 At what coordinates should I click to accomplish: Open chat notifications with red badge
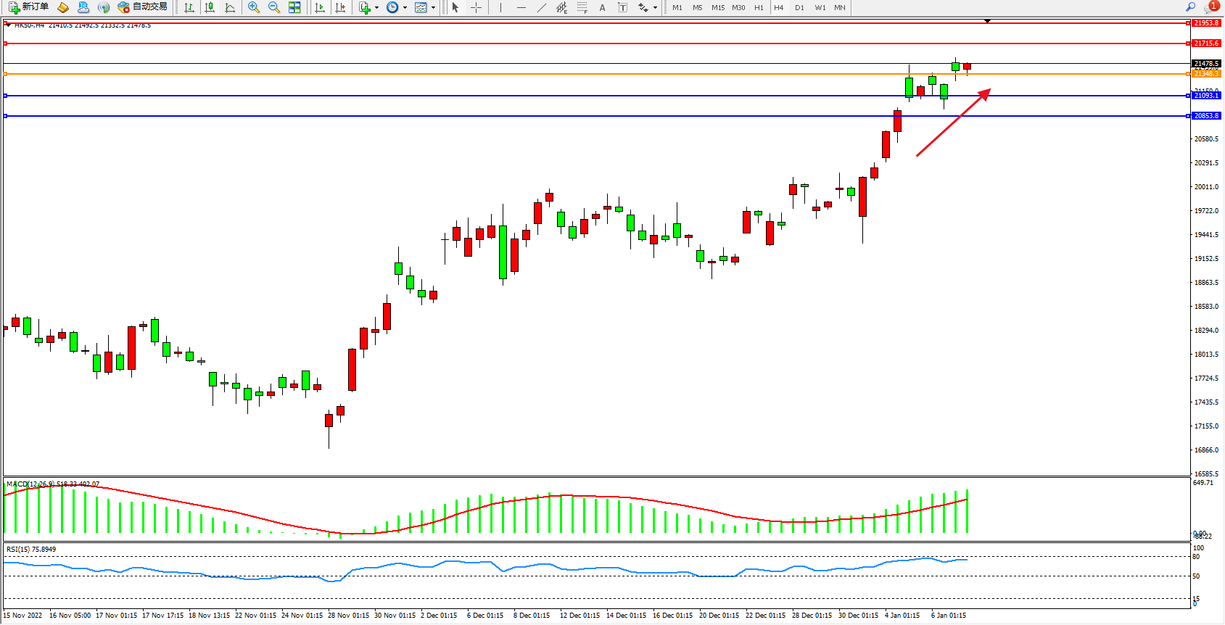pos(1210,7)
